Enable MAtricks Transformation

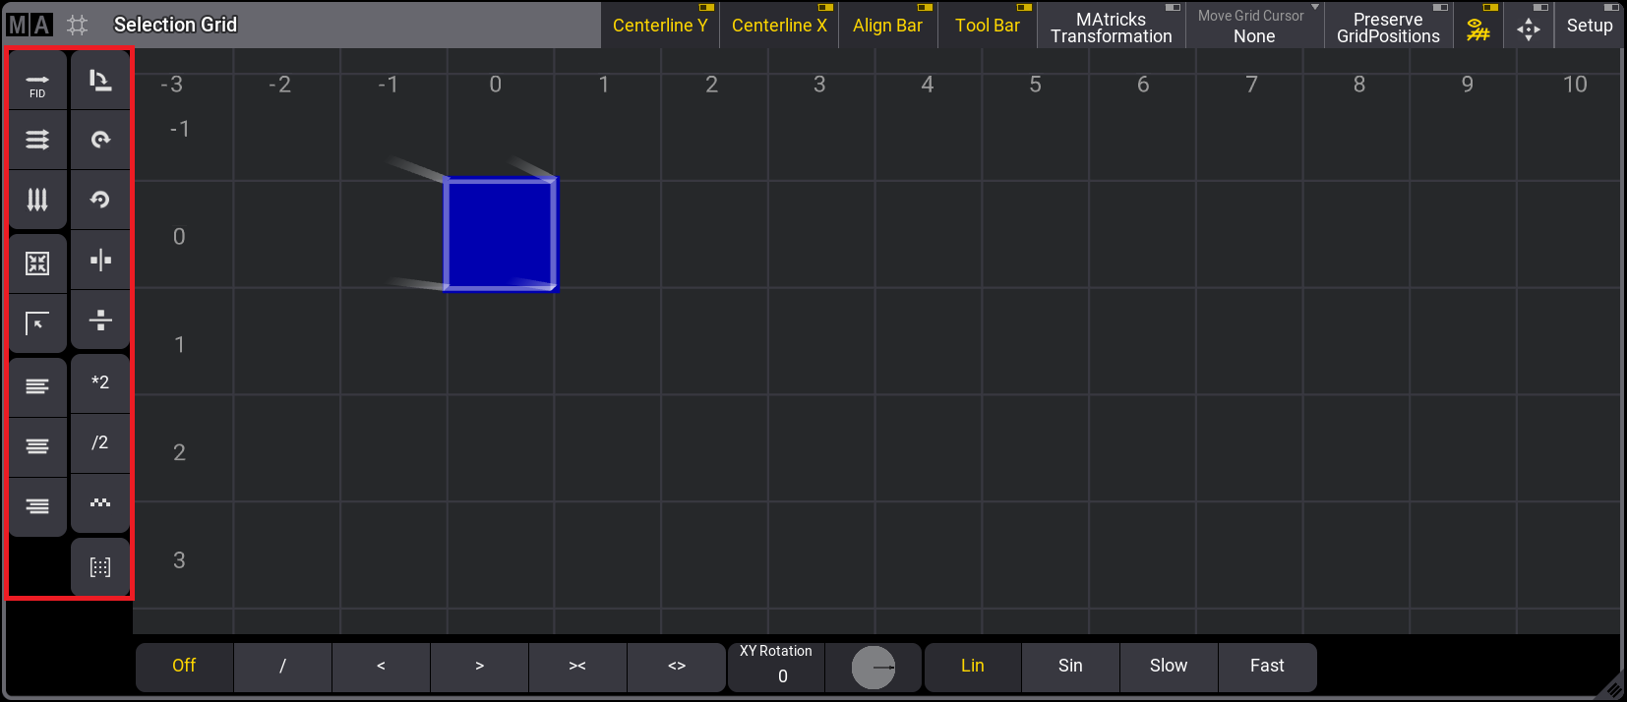1111,27
